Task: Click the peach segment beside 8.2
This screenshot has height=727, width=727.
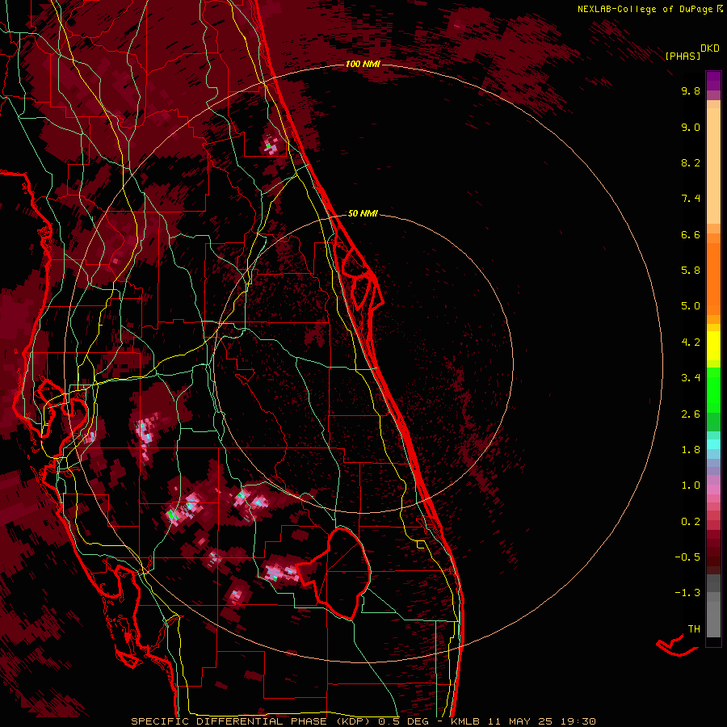Action: point(713,166)
